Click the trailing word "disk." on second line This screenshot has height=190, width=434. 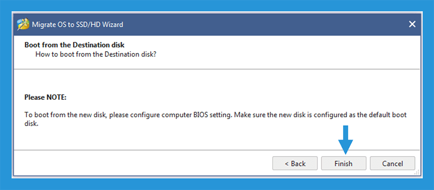(31, 124)
